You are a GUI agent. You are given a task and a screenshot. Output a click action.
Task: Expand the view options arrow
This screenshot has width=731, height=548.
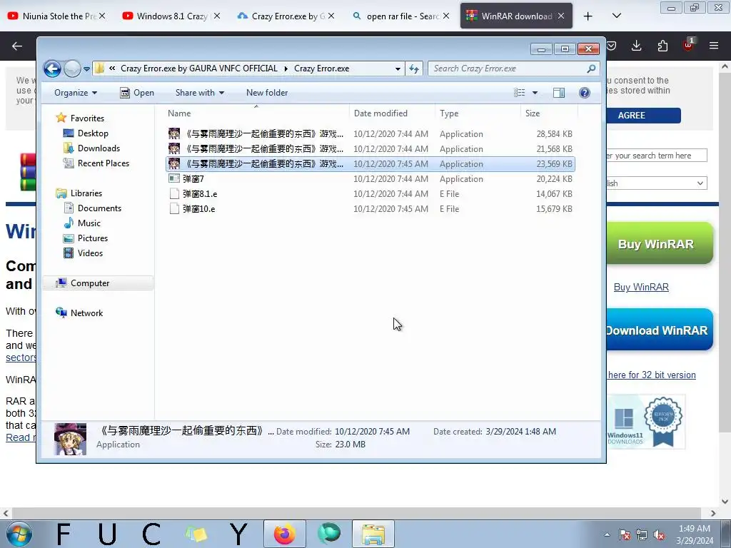[x=535, y=93]
